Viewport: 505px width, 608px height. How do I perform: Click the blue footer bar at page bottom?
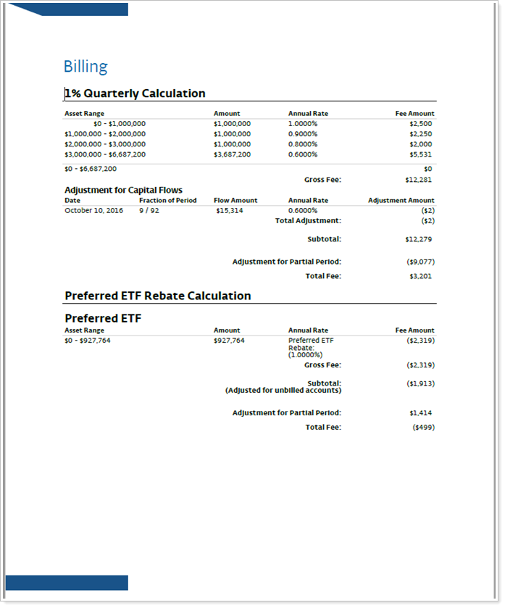point(67,583)
